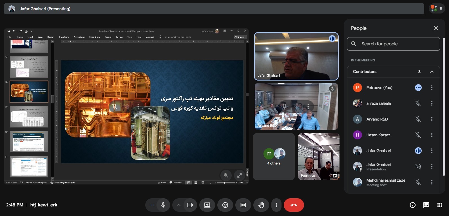The image size is (449, 216).
Task: Open the emoji reactions button
Action: tap(225, 205)
